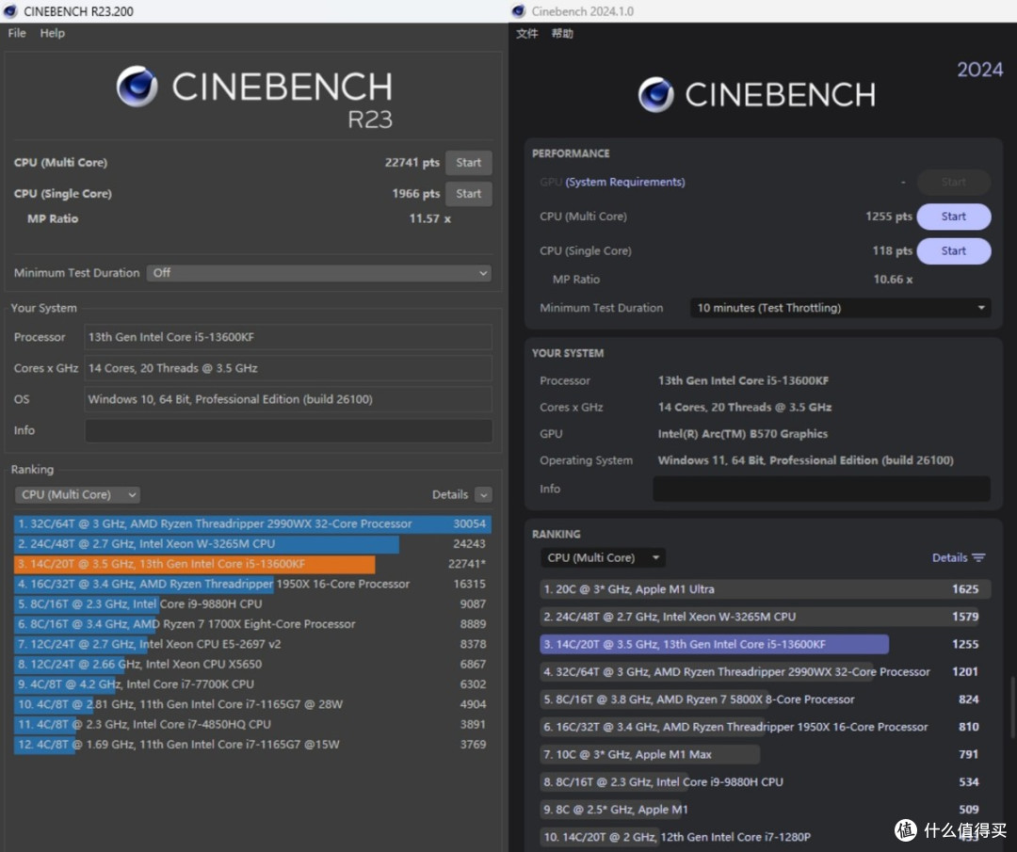Open 文件 menu in Cinebench 2024
Screen dimensions: 1017x852
click(526, 34)
